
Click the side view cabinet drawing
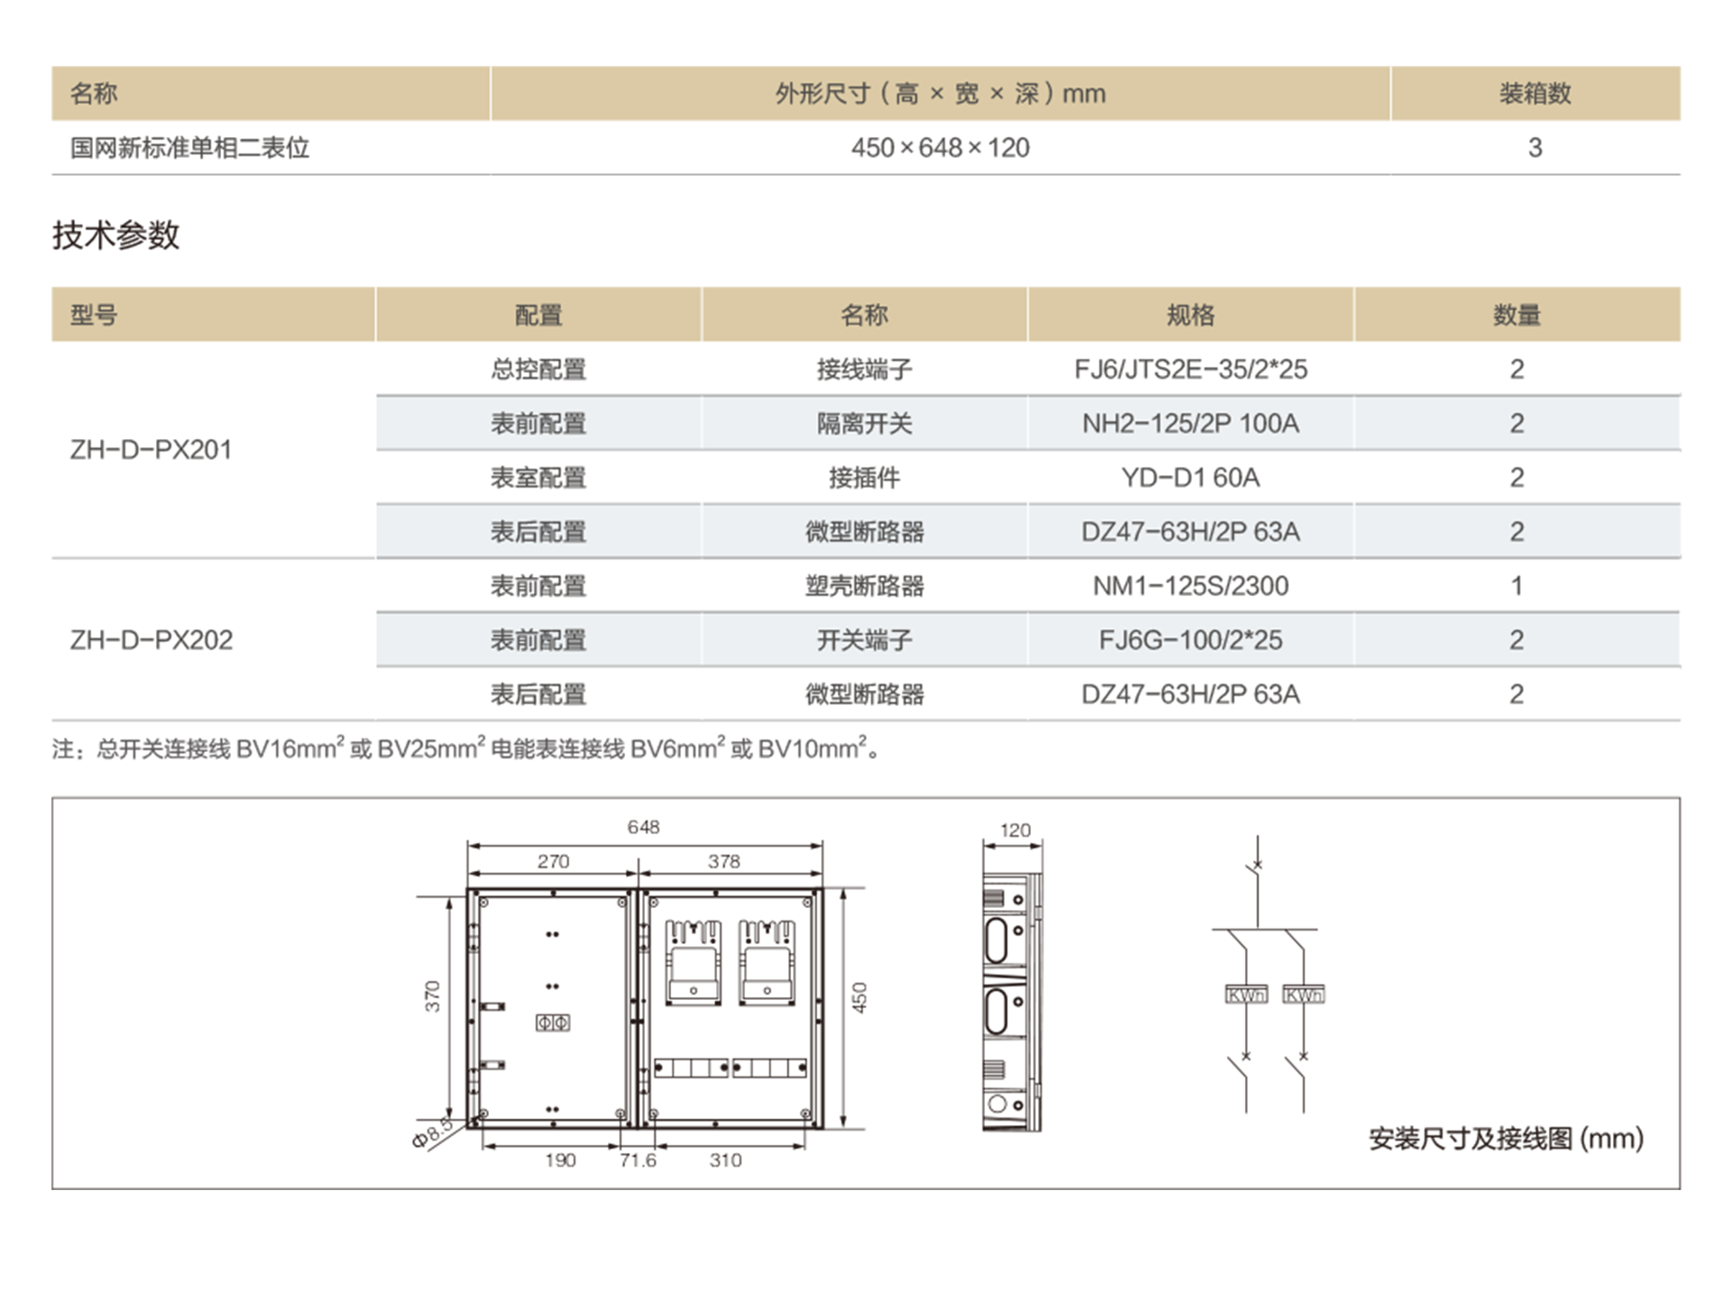pos(1012,1001)
